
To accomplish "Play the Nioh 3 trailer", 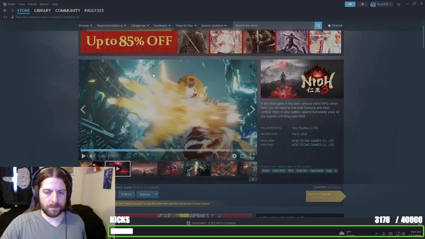I will 83,156.
